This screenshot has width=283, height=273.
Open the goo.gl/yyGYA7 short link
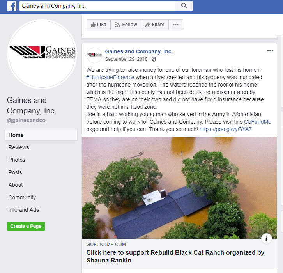[x=225, y=129]
